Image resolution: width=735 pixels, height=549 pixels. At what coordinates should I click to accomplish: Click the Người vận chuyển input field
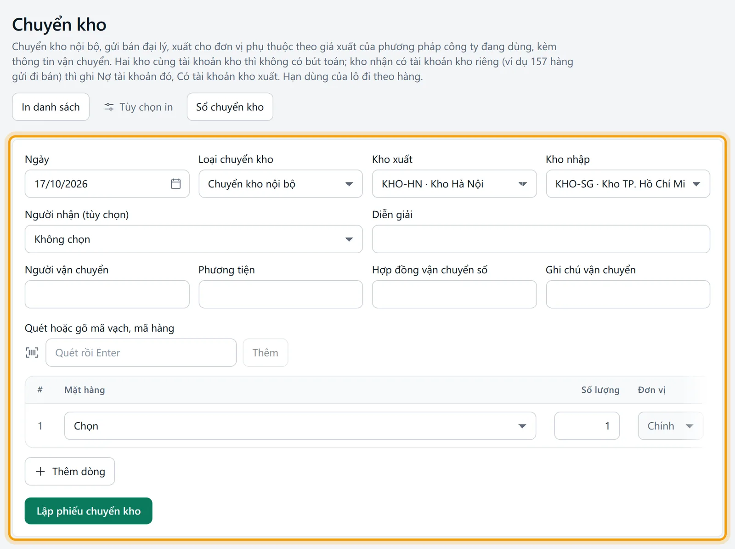click(107, 294)
